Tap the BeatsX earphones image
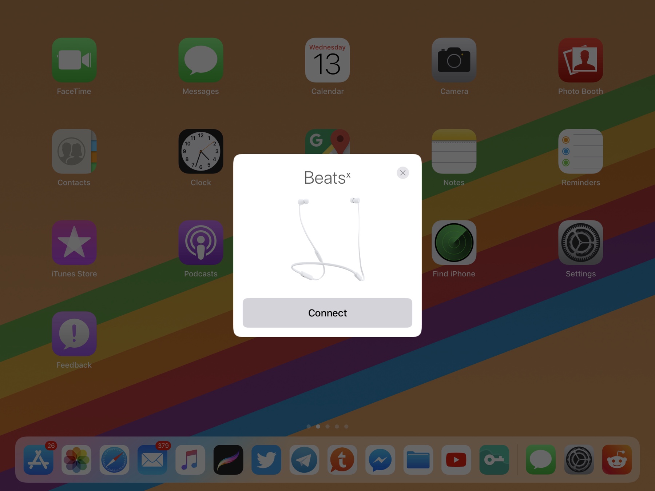Viewport: 655px width, 491px height. pyautogui.click(x=327, y=239)
